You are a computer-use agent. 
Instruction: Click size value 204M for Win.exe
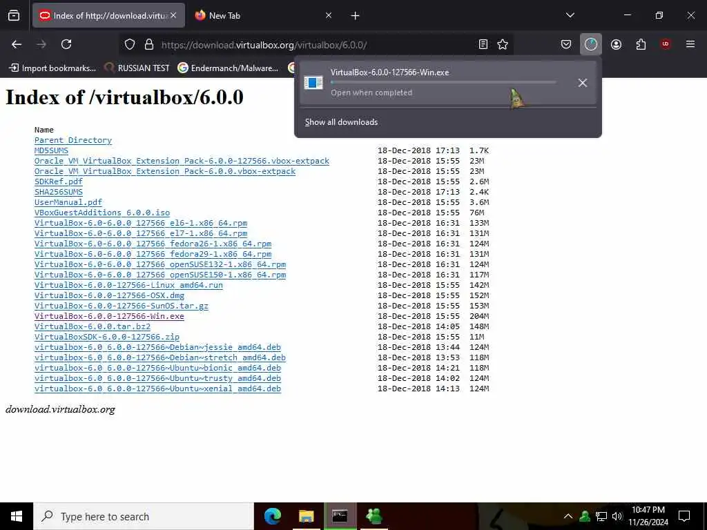[479, 316]
